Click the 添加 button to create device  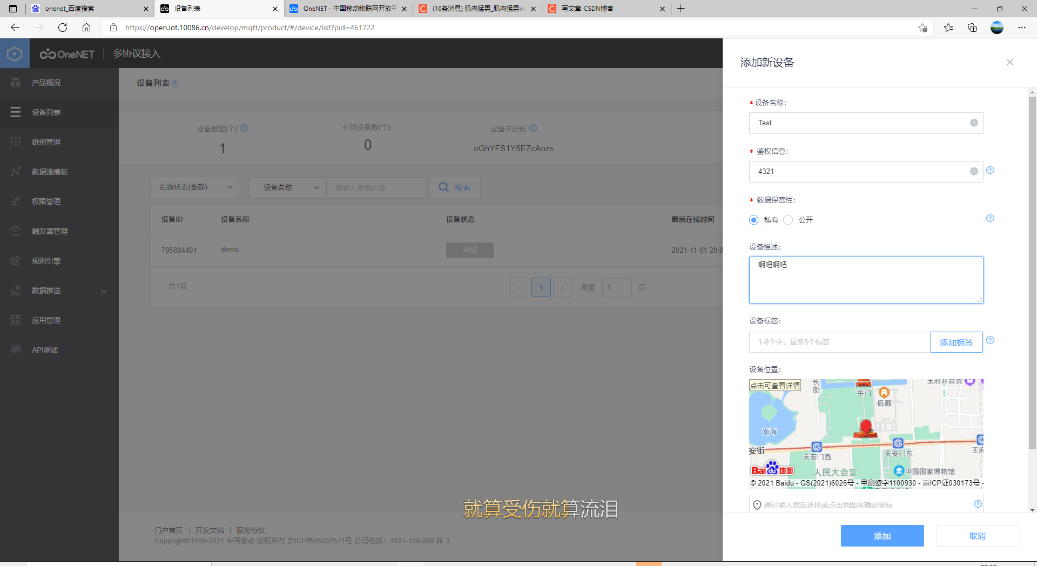[x=881, y=536]
